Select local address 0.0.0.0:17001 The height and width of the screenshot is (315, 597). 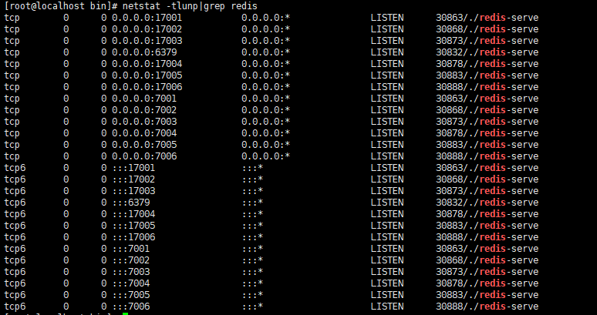point(147,18)
